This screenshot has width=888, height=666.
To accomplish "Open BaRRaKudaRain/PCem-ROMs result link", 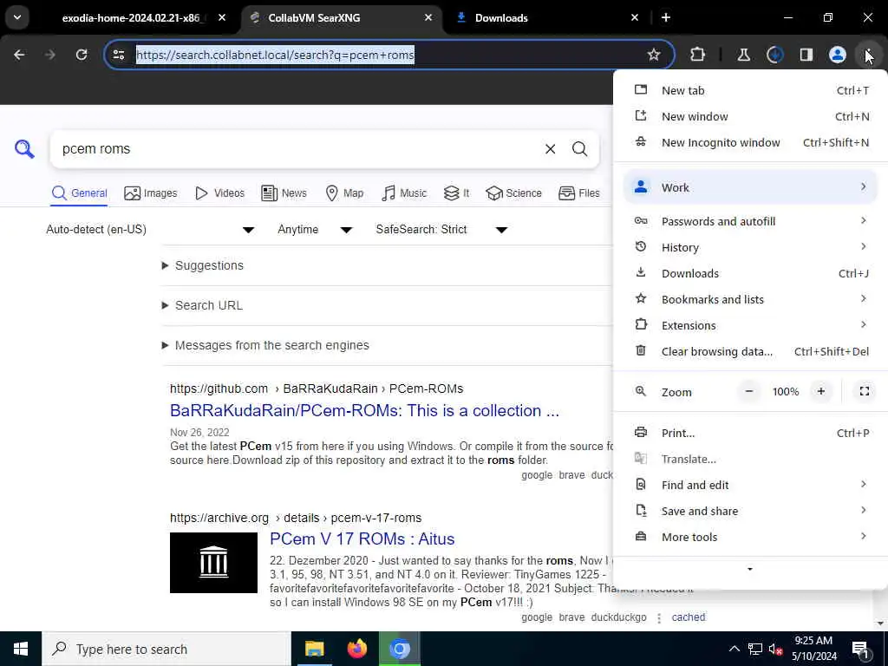I will pos(364,410).
